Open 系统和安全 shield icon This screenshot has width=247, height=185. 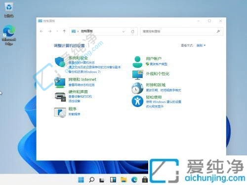tap(60, 62)
